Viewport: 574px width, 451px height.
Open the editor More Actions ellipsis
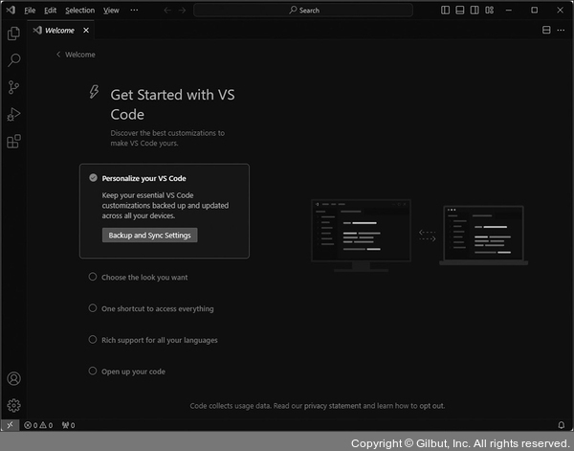point(561,30)
